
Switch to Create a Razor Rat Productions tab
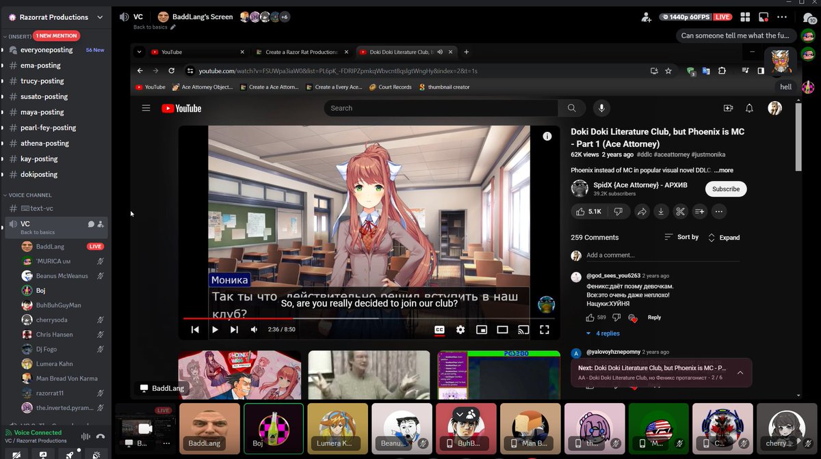point(302,52)
